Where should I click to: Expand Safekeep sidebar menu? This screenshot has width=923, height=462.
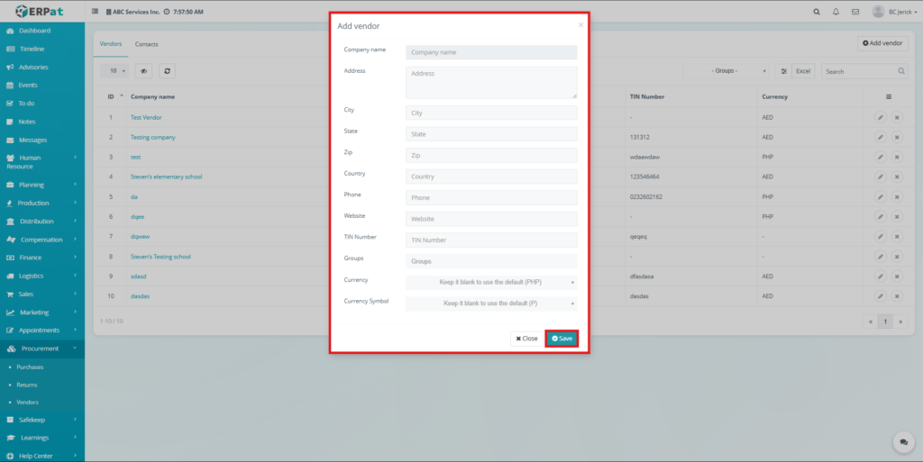pos(41,420)
